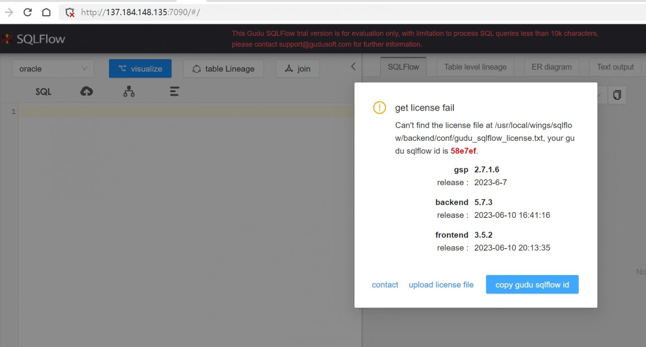
Task: Open the Table level lineage tab
Action: pyautogui.click(x=475, y=66)
